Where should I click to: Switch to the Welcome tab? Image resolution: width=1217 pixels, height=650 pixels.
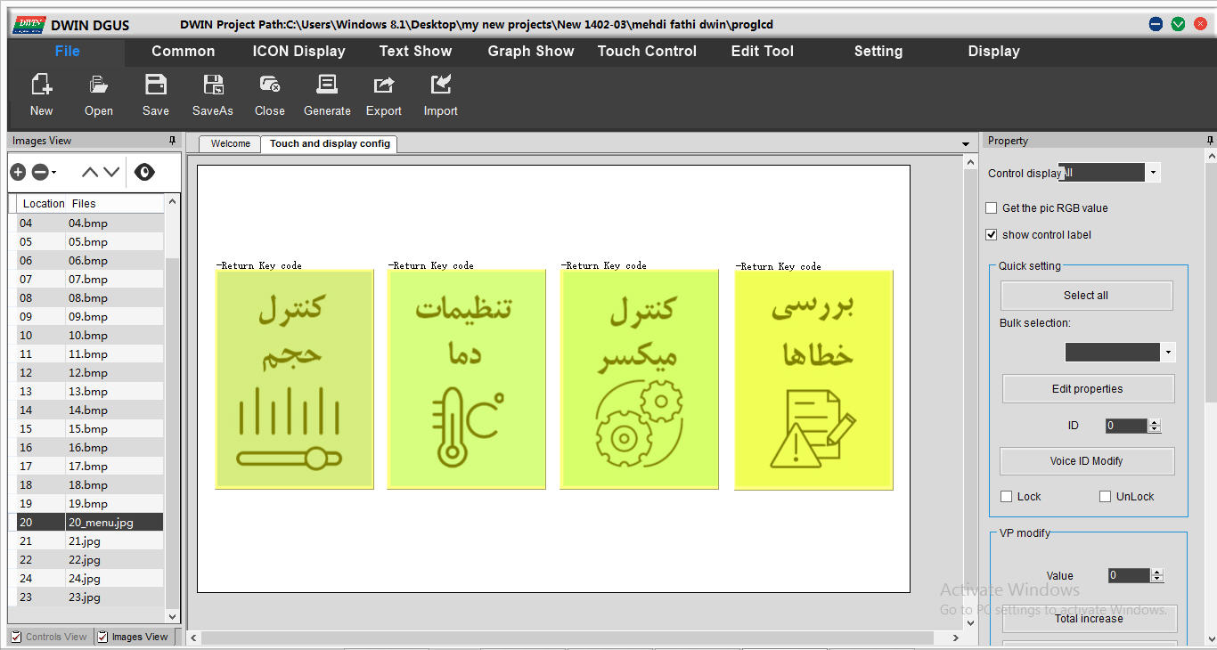pyautogui.click(x=230, y=144)
